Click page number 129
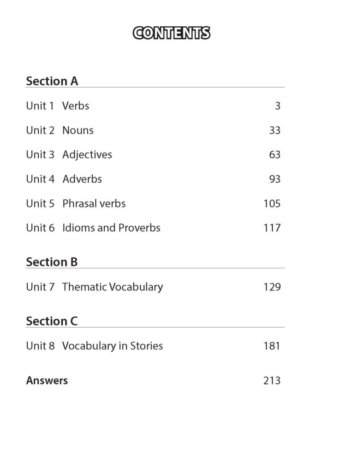Viewport: 345px width, 472px height. point(272,287)
